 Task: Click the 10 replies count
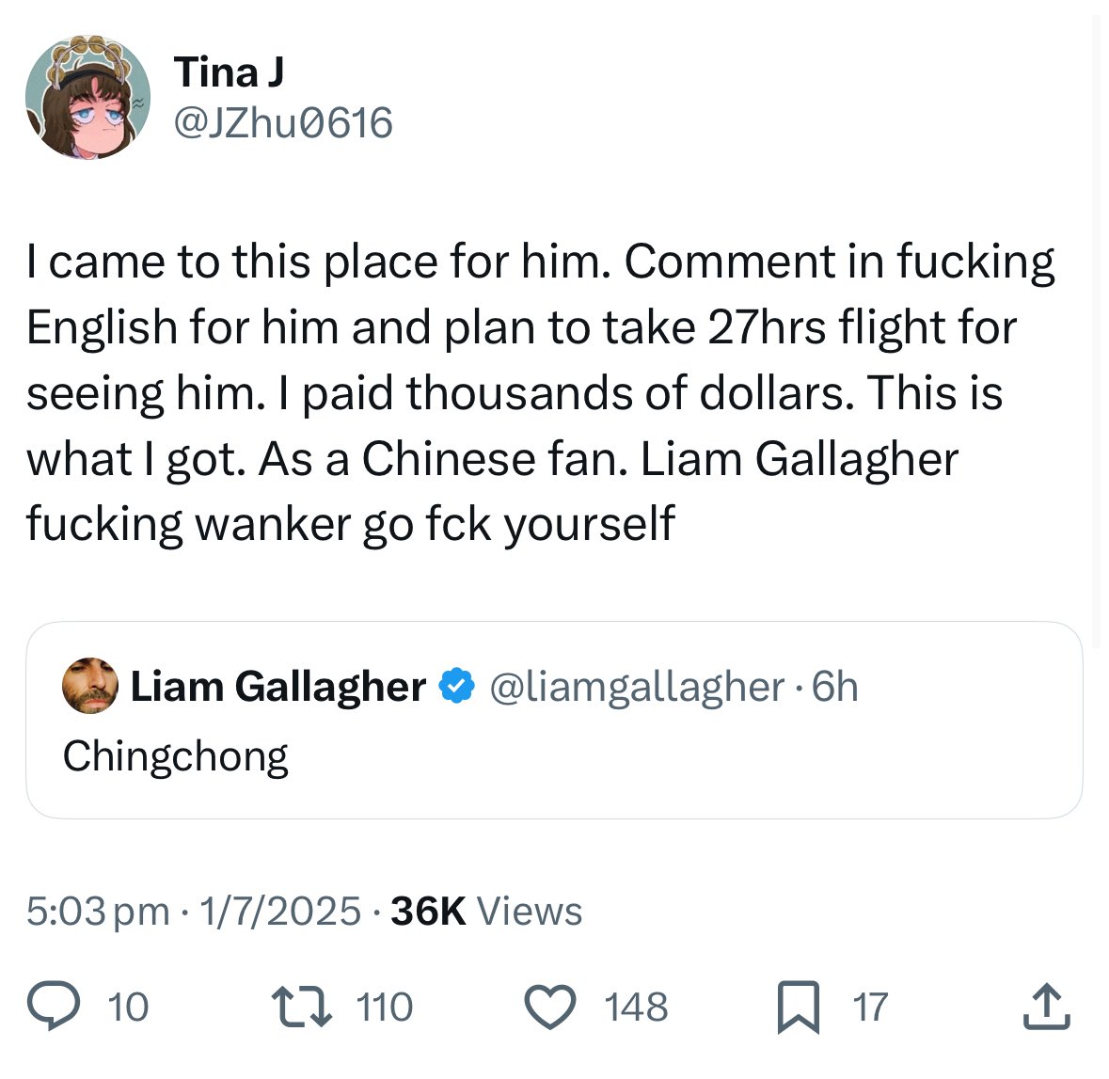(128, 1007)
